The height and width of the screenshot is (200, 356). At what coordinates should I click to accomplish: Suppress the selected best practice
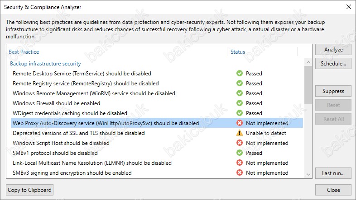[333, 91]
